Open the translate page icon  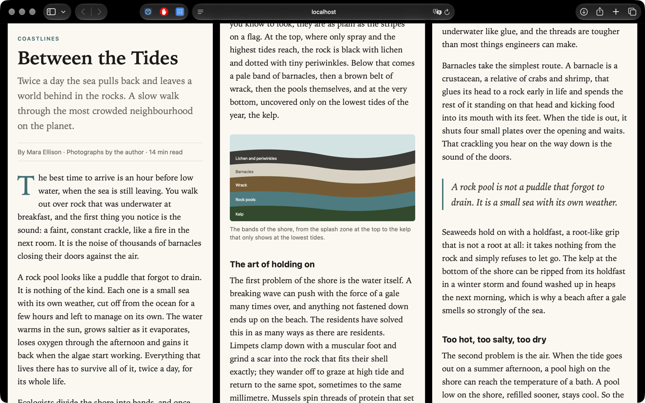[x=437, y=12]
